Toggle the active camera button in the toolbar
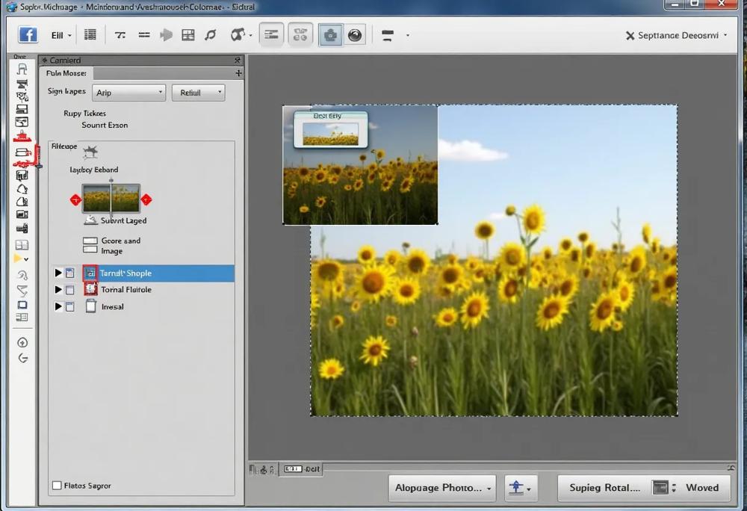Screen dimensions: 747x511 (x=331, y=35)
